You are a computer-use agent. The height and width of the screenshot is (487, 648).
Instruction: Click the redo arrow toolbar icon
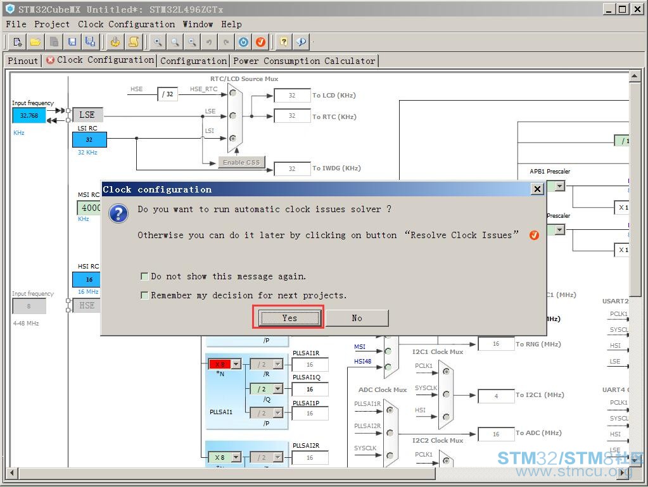(x=226, y=42)
